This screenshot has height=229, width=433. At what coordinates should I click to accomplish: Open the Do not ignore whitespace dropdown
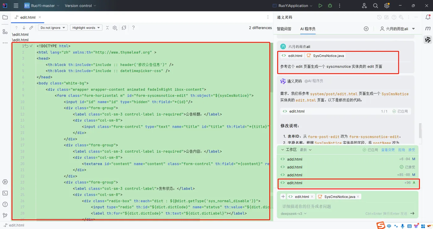[x=53, y=28]
